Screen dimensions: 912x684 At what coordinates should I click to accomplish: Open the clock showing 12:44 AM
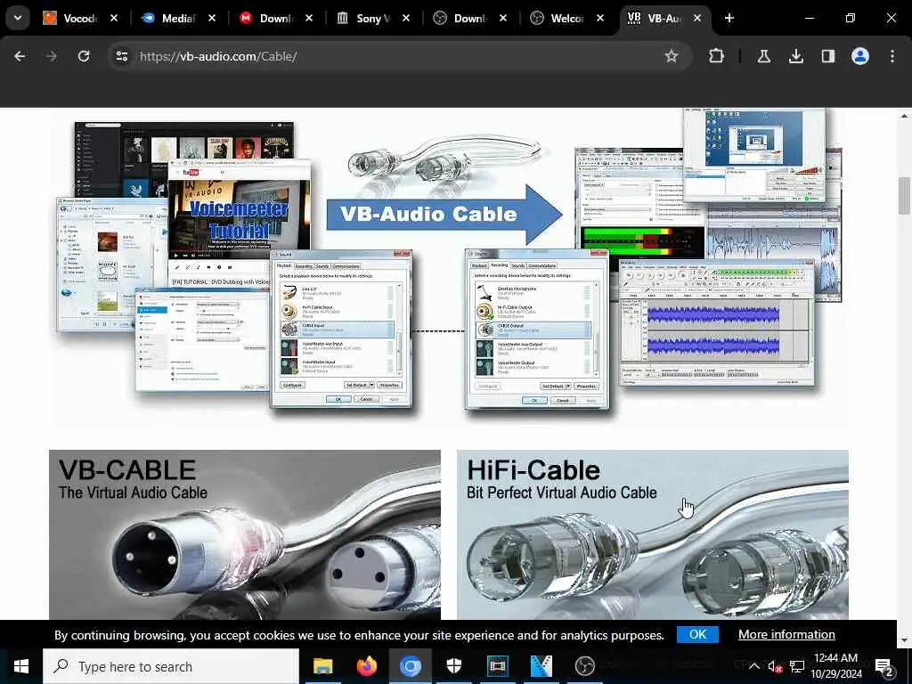coord(835,666)
